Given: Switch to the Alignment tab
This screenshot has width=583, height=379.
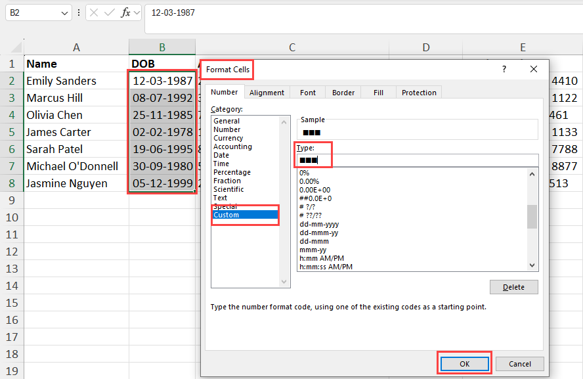Looking at the screenshot, I should (x=267, y=93).
